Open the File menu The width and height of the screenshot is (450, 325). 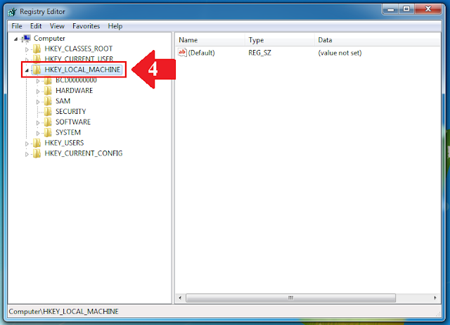[x=17, y=26]
